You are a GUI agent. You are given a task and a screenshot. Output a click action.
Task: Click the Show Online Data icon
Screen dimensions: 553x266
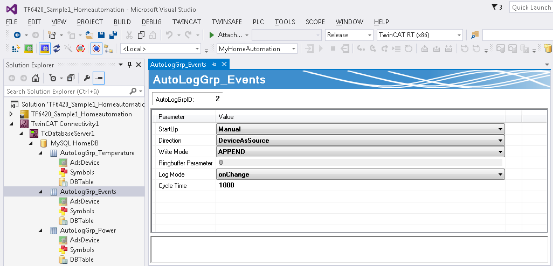click(x=96, y=48)
